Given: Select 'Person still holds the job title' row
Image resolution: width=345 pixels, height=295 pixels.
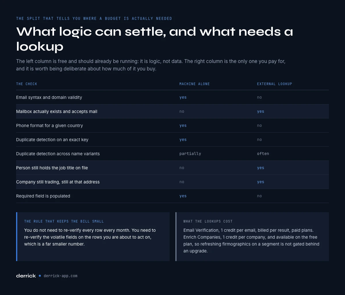Looking at the screenshot, I should (x=172, y=168).
